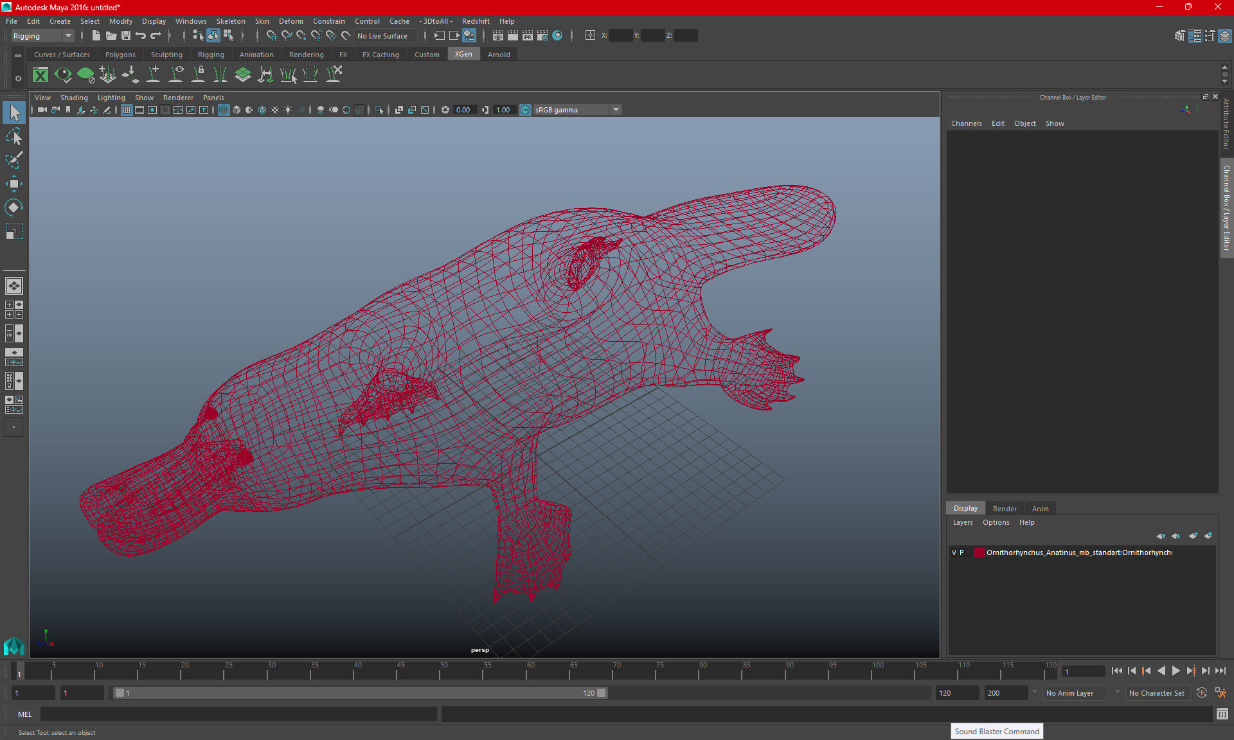Image resolution: width=1234 pixels, height=740 pixels.
Task: Open the No Character Set dropdown arrow
Action: pyautogui.click(x=1118, y=692)
